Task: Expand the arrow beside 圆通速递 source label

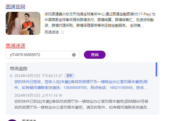Action: [63, 32]
